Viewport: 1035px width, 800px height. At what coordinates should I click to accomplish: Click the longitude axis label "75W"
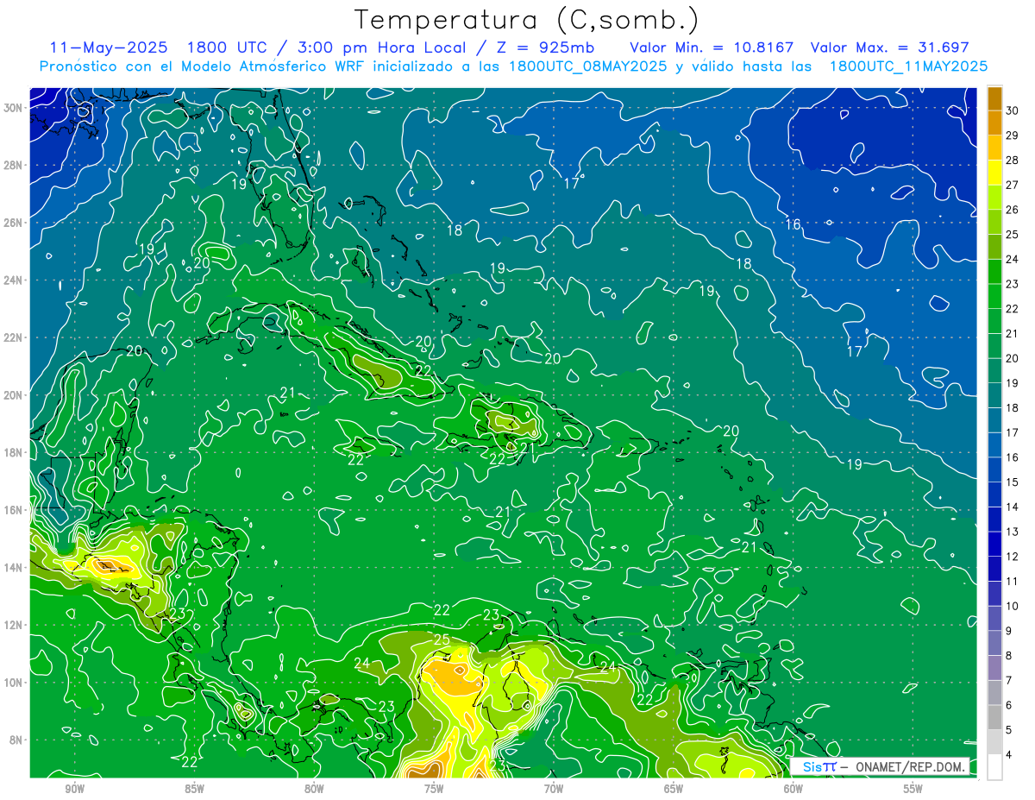pyautogui.click(x=434, y=789)
